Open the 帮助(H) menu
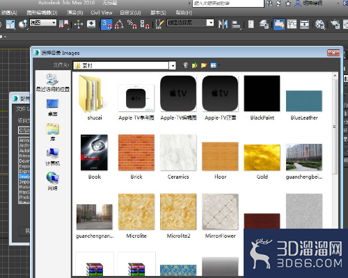 (x=184, y=13)
